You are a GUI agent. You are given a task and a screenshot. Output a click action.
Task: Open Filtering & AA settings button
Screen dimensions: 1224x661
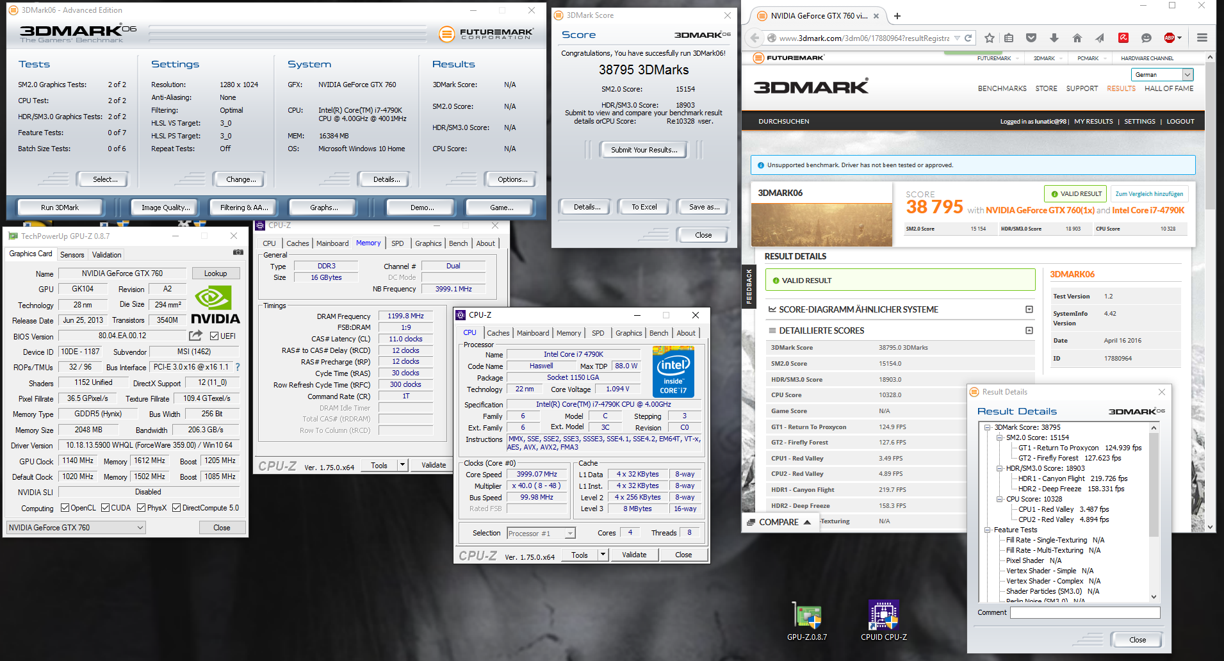point(244,208)
